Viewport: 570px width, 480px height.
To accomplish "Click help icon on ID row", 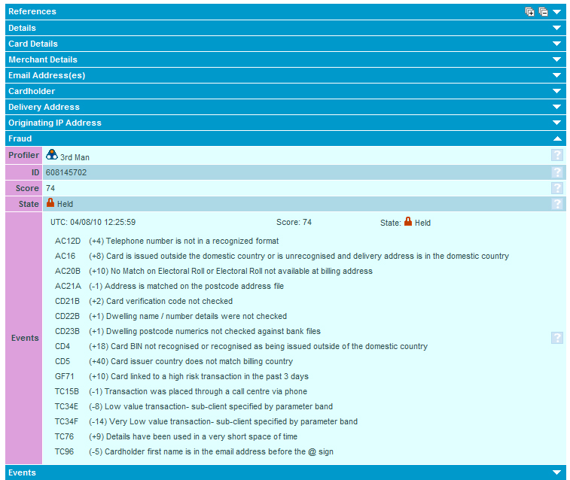I will [x=557, y=172].
